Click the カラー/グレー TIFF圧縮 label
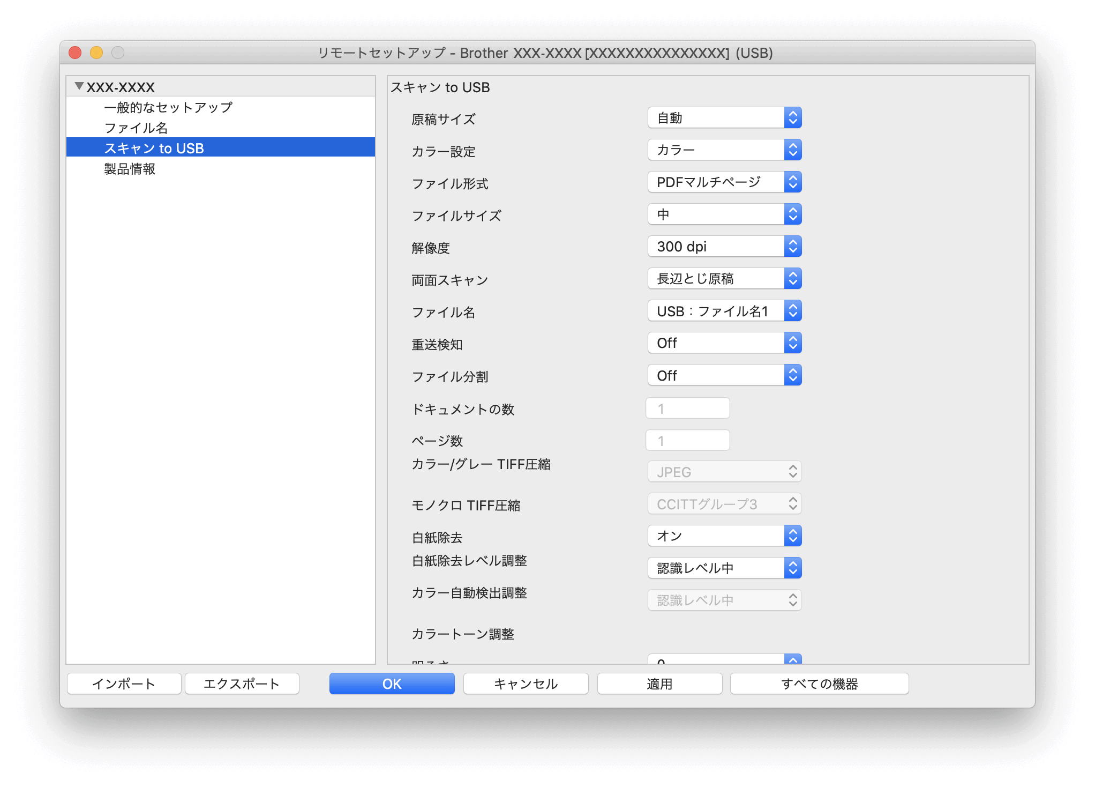 (481, 464)
